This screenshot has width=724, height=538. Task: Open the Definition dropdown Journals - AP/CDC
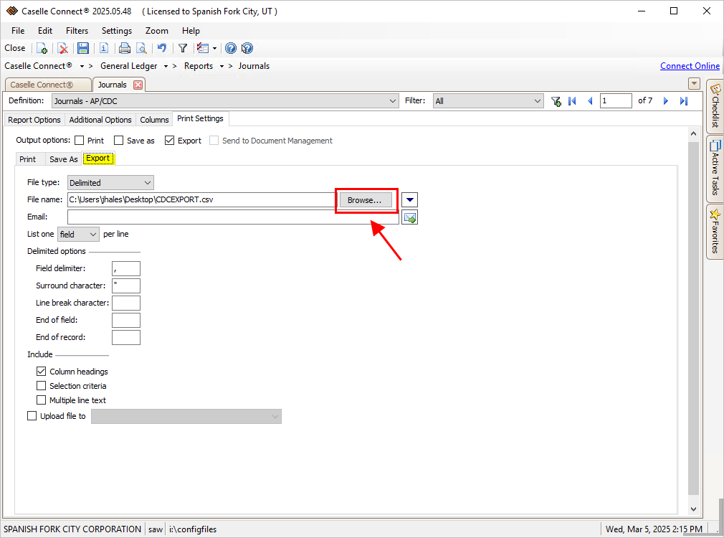click(x=225, y=100)
